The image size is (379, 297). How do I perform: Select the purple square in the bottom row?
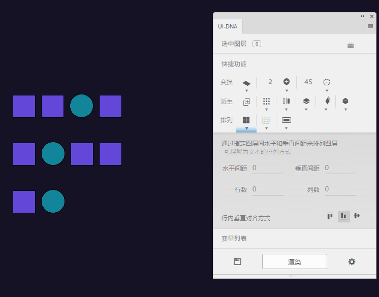[x=24, y=202]
